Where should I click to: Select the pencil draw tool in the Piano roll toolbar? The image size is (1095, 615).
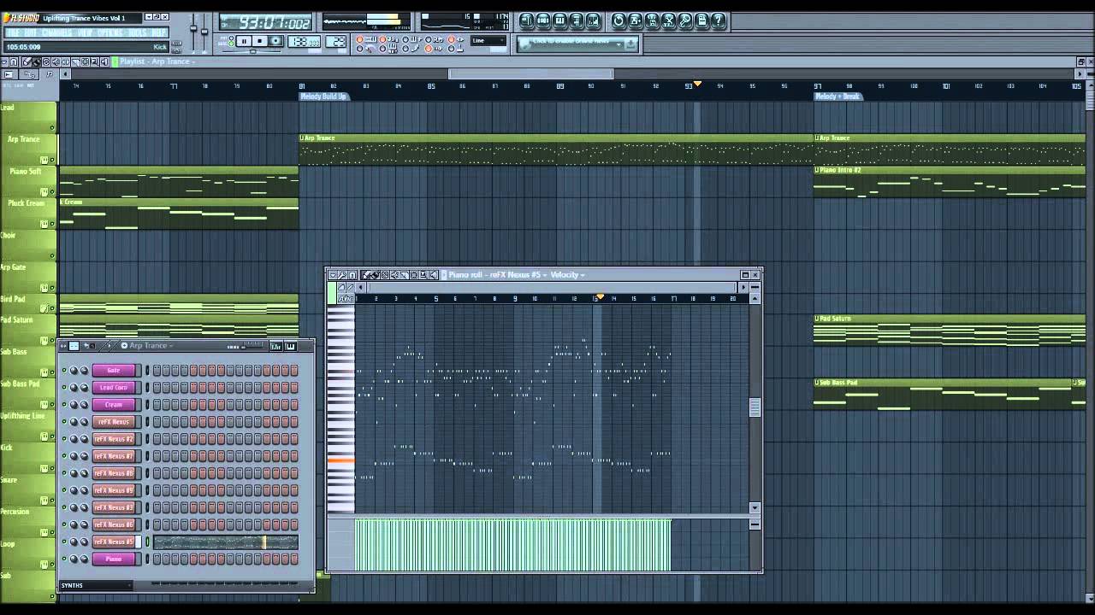click(365, 275)
